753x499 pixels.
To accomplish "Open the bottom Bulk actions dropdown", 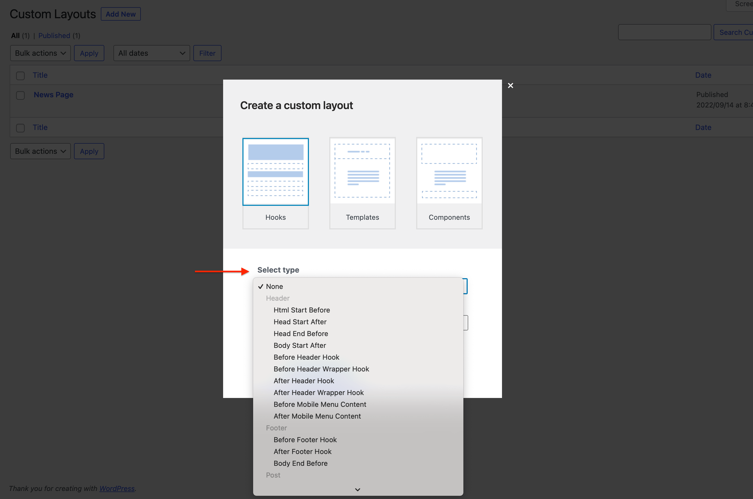I will (x=40, y=151).
